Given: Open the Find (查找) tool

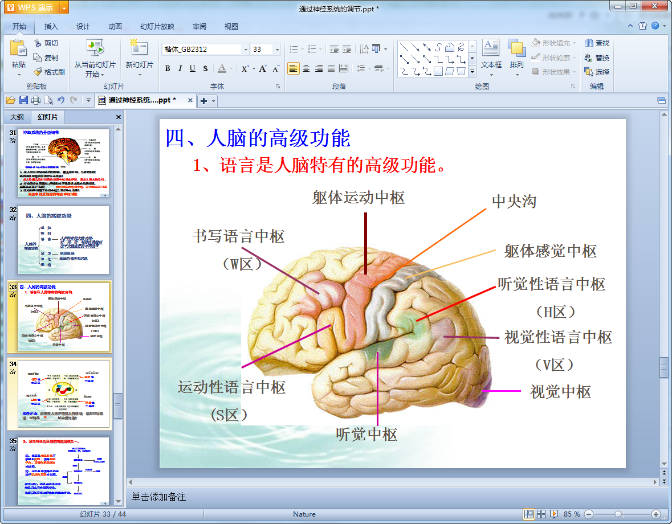Looking at the screenshot, I should tap(597, 43).
